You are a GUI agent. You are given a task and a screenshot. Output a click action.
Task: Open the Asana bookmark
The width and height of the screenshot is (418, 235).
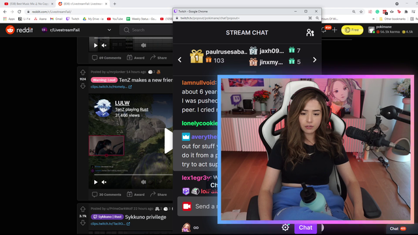pyautogui.click(x=40, y=19)
